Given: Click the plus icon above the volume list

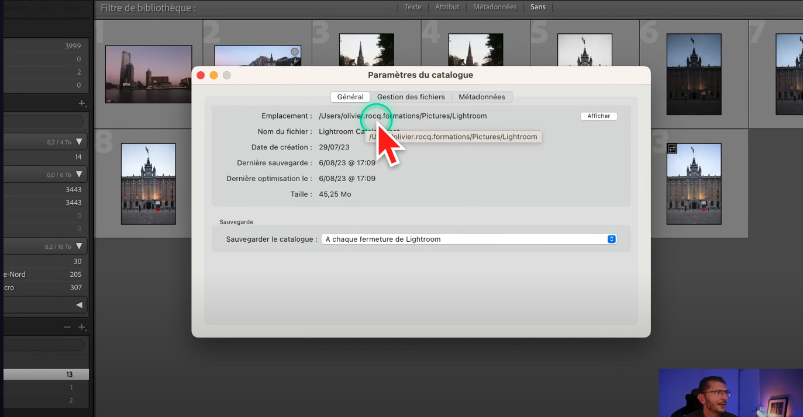Looking at the screenshot, I should 82,103.
